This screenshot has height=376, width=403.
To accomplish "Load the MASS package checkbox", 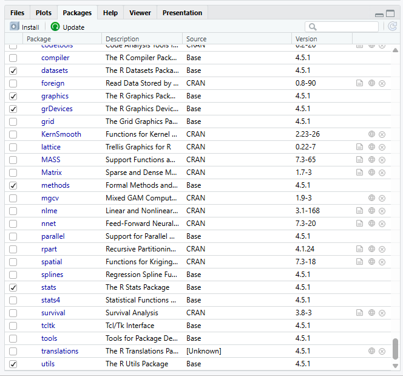I will (x=13, y=160).
